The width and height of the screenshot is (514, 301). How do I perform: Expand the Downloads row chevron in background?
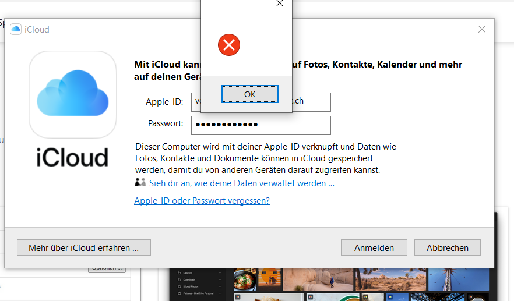[220, 279]
